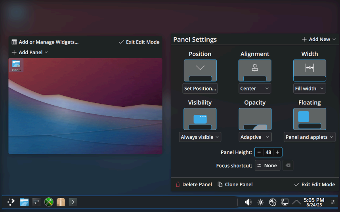Screen dimensions: 340x212
Task: Clear the focus shortcut
Action: coord(288,165)
